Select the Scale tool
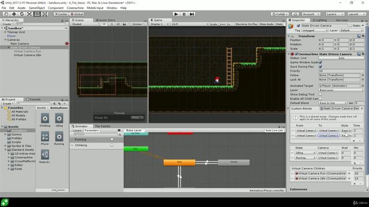369x207 pixels. (x=29, y=14)
